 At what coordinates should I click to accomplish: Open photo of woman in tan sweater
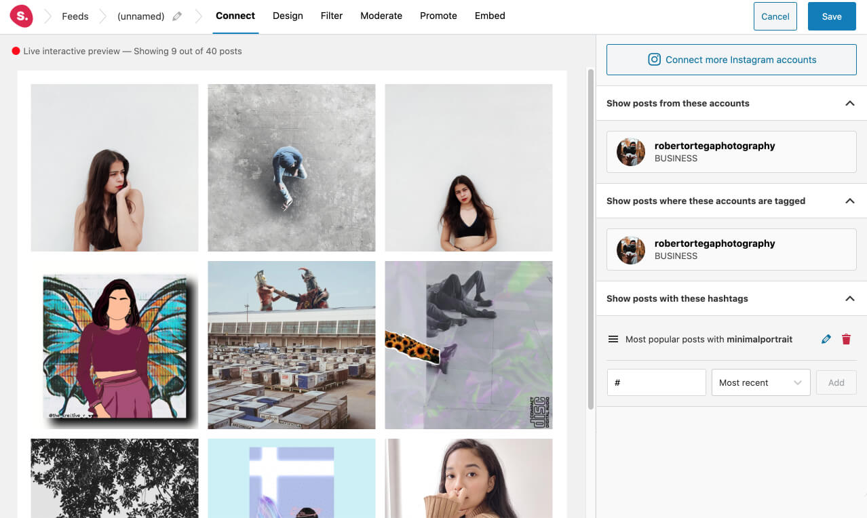pyautogui.click(x=469, y=478)
